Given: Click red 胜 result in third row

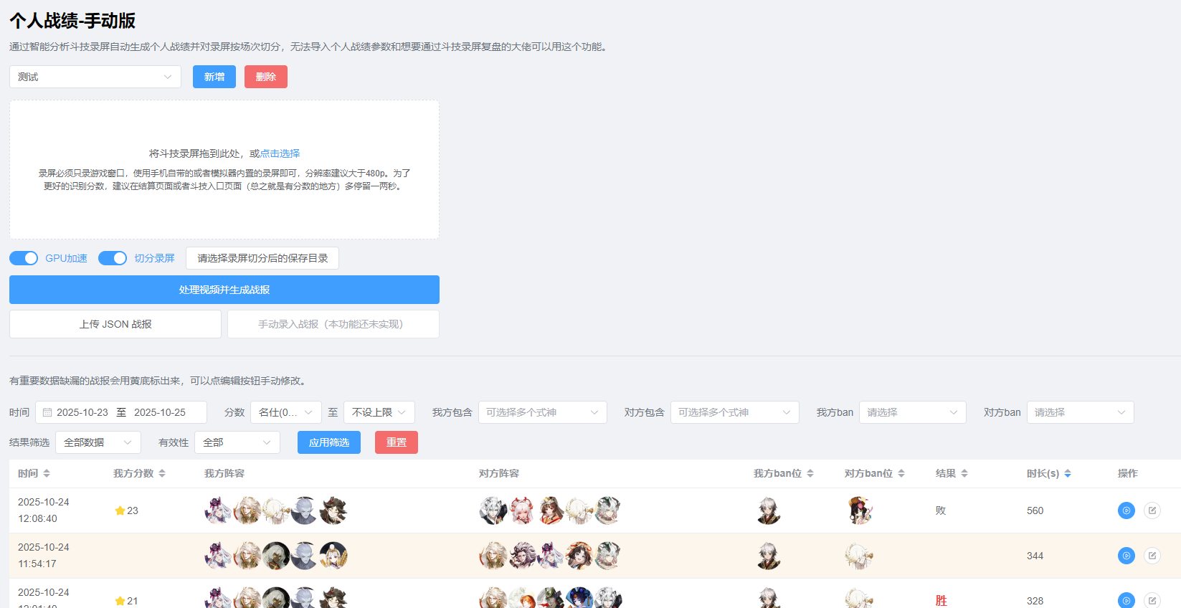Looking at the screenshot, I should pyautogui.click(x=942, y=601).
